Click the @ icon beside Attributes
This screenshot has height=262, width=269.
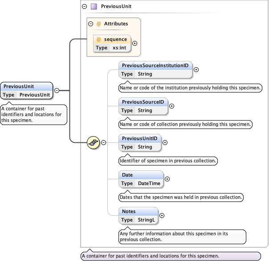pyautogui.click(x=99, y=24)
